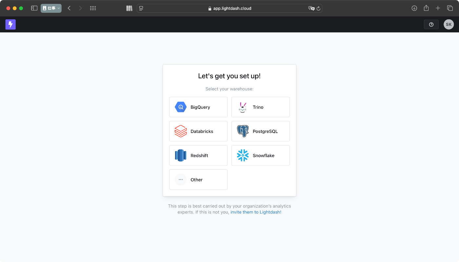The image size is (459, 262).
Task: Choose the Other warehouse option
Action: point(198,179)
